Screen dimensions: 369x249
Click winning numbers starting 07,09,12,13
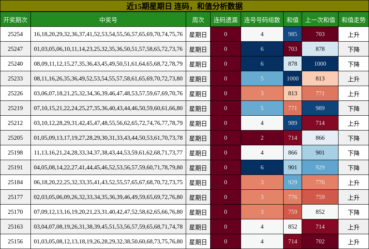(108, 212)
